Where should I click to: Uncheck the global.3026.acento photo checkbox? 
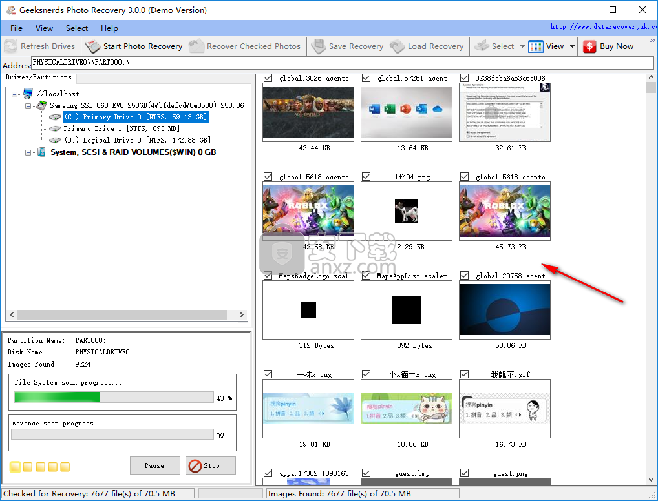pyautogui.click(x=268, y=78)
